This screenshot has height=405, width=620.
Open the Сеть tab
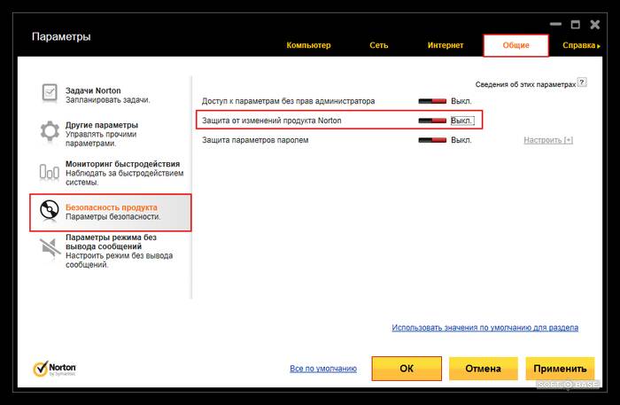pyautogui.click(x=378, y=44)
